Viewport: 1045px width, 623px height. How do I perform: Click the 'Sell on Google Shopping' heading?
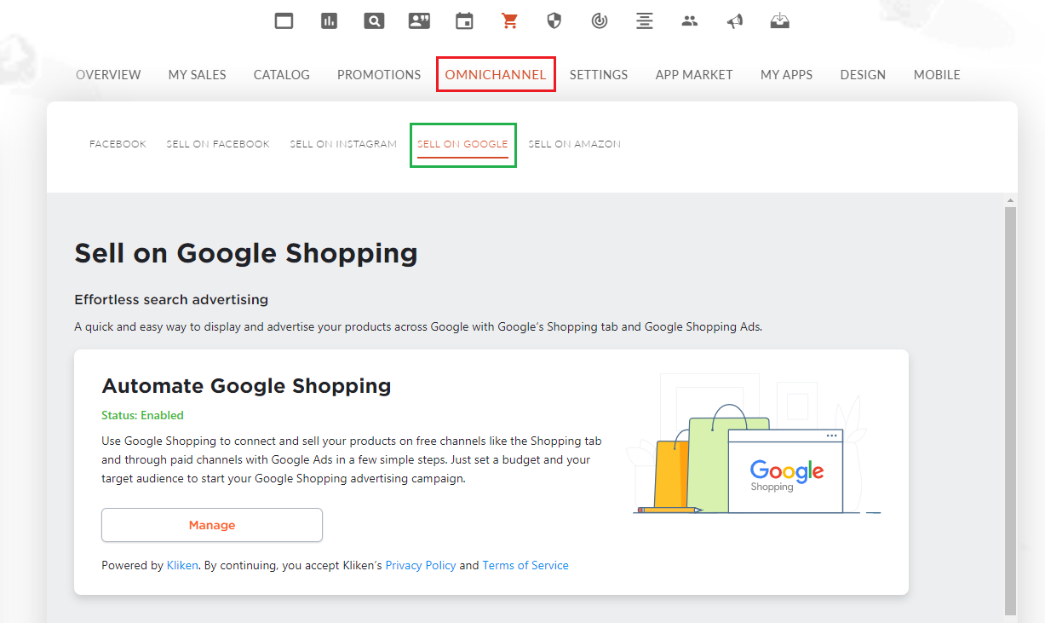point(246,253)
